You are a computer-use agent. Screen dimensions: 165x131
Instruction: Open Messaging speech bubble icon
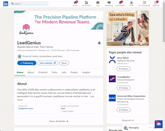click(109, 4)
